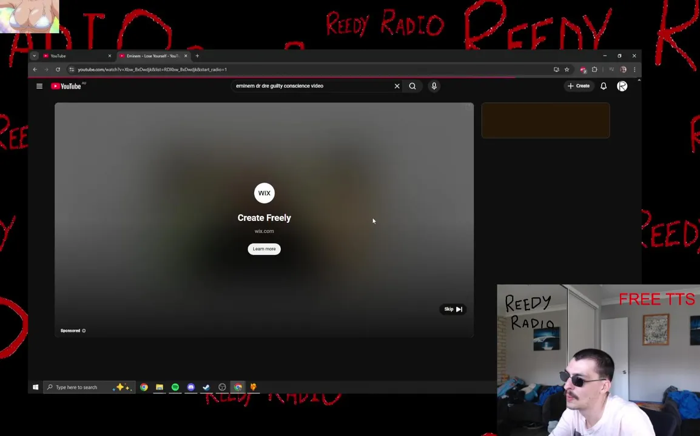Open the YouTube hamburger guide menu

point(39,86)
